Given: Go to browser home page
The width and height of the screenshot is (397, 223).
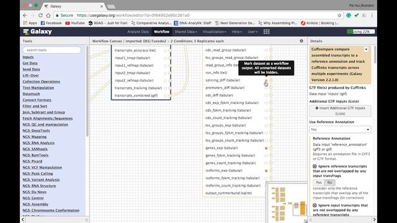Looking at the screenshot, I should (48, 15).
